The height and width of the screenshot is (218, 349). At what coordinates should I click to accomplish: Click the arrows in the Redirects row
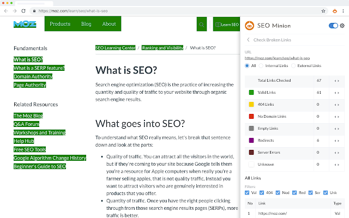pos(336,140)
